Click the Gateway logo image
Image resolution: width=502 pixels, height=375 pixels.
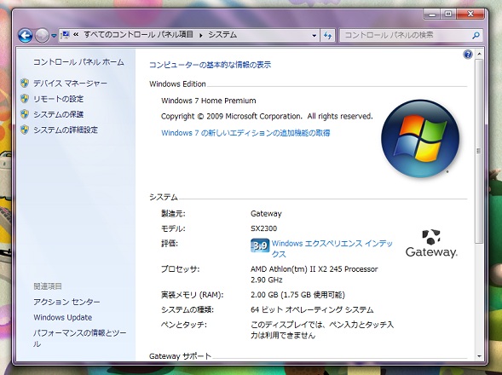pos(431,244)
